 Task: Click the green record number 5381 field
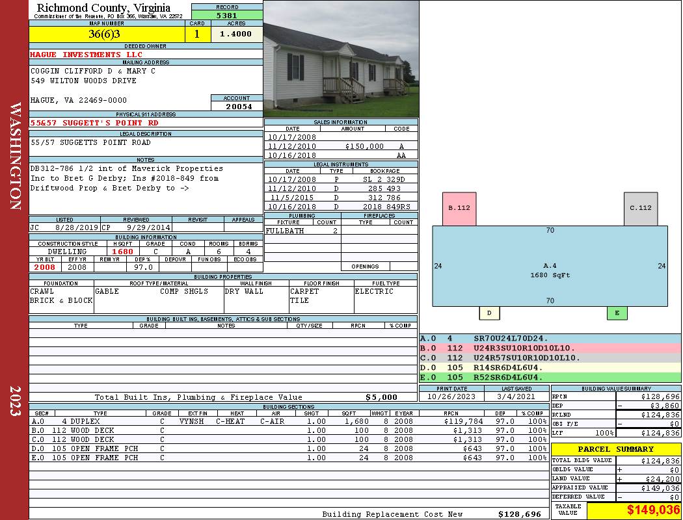227,15
